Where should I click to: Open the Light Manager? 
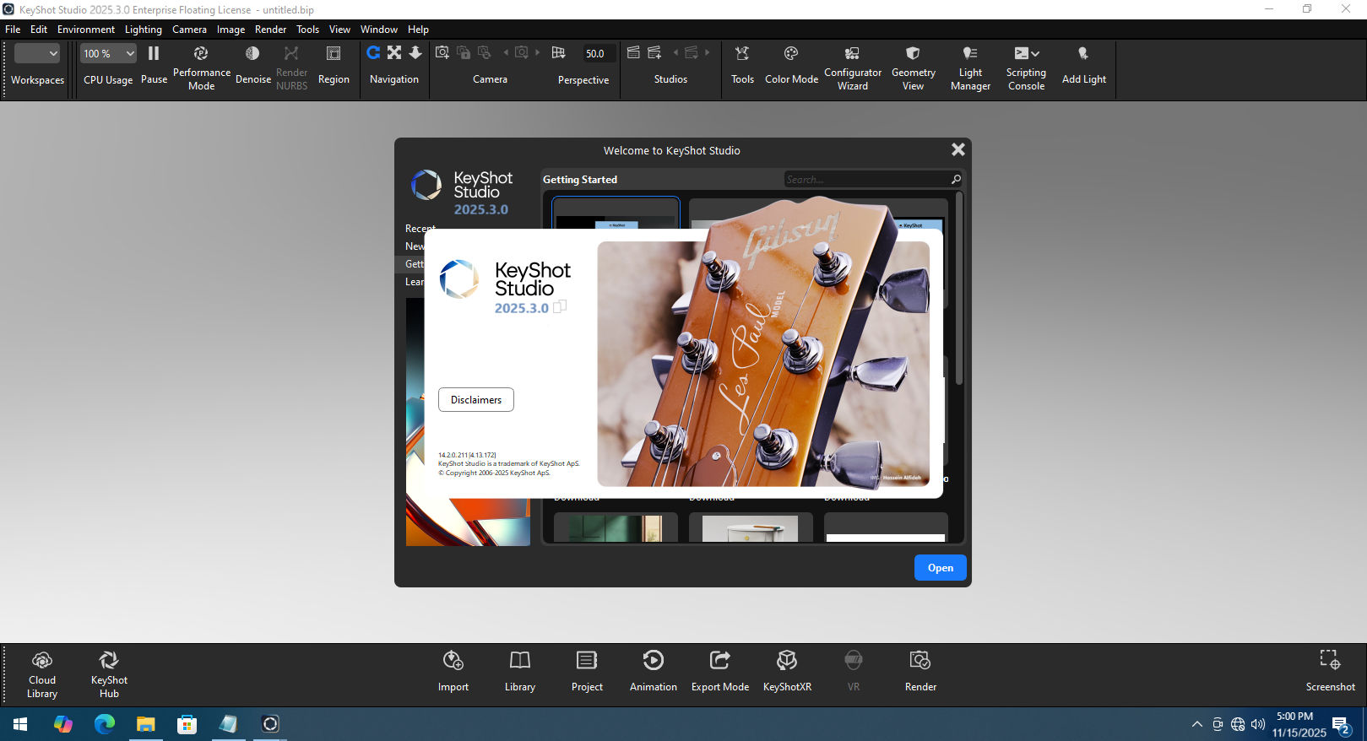[970, 68]
